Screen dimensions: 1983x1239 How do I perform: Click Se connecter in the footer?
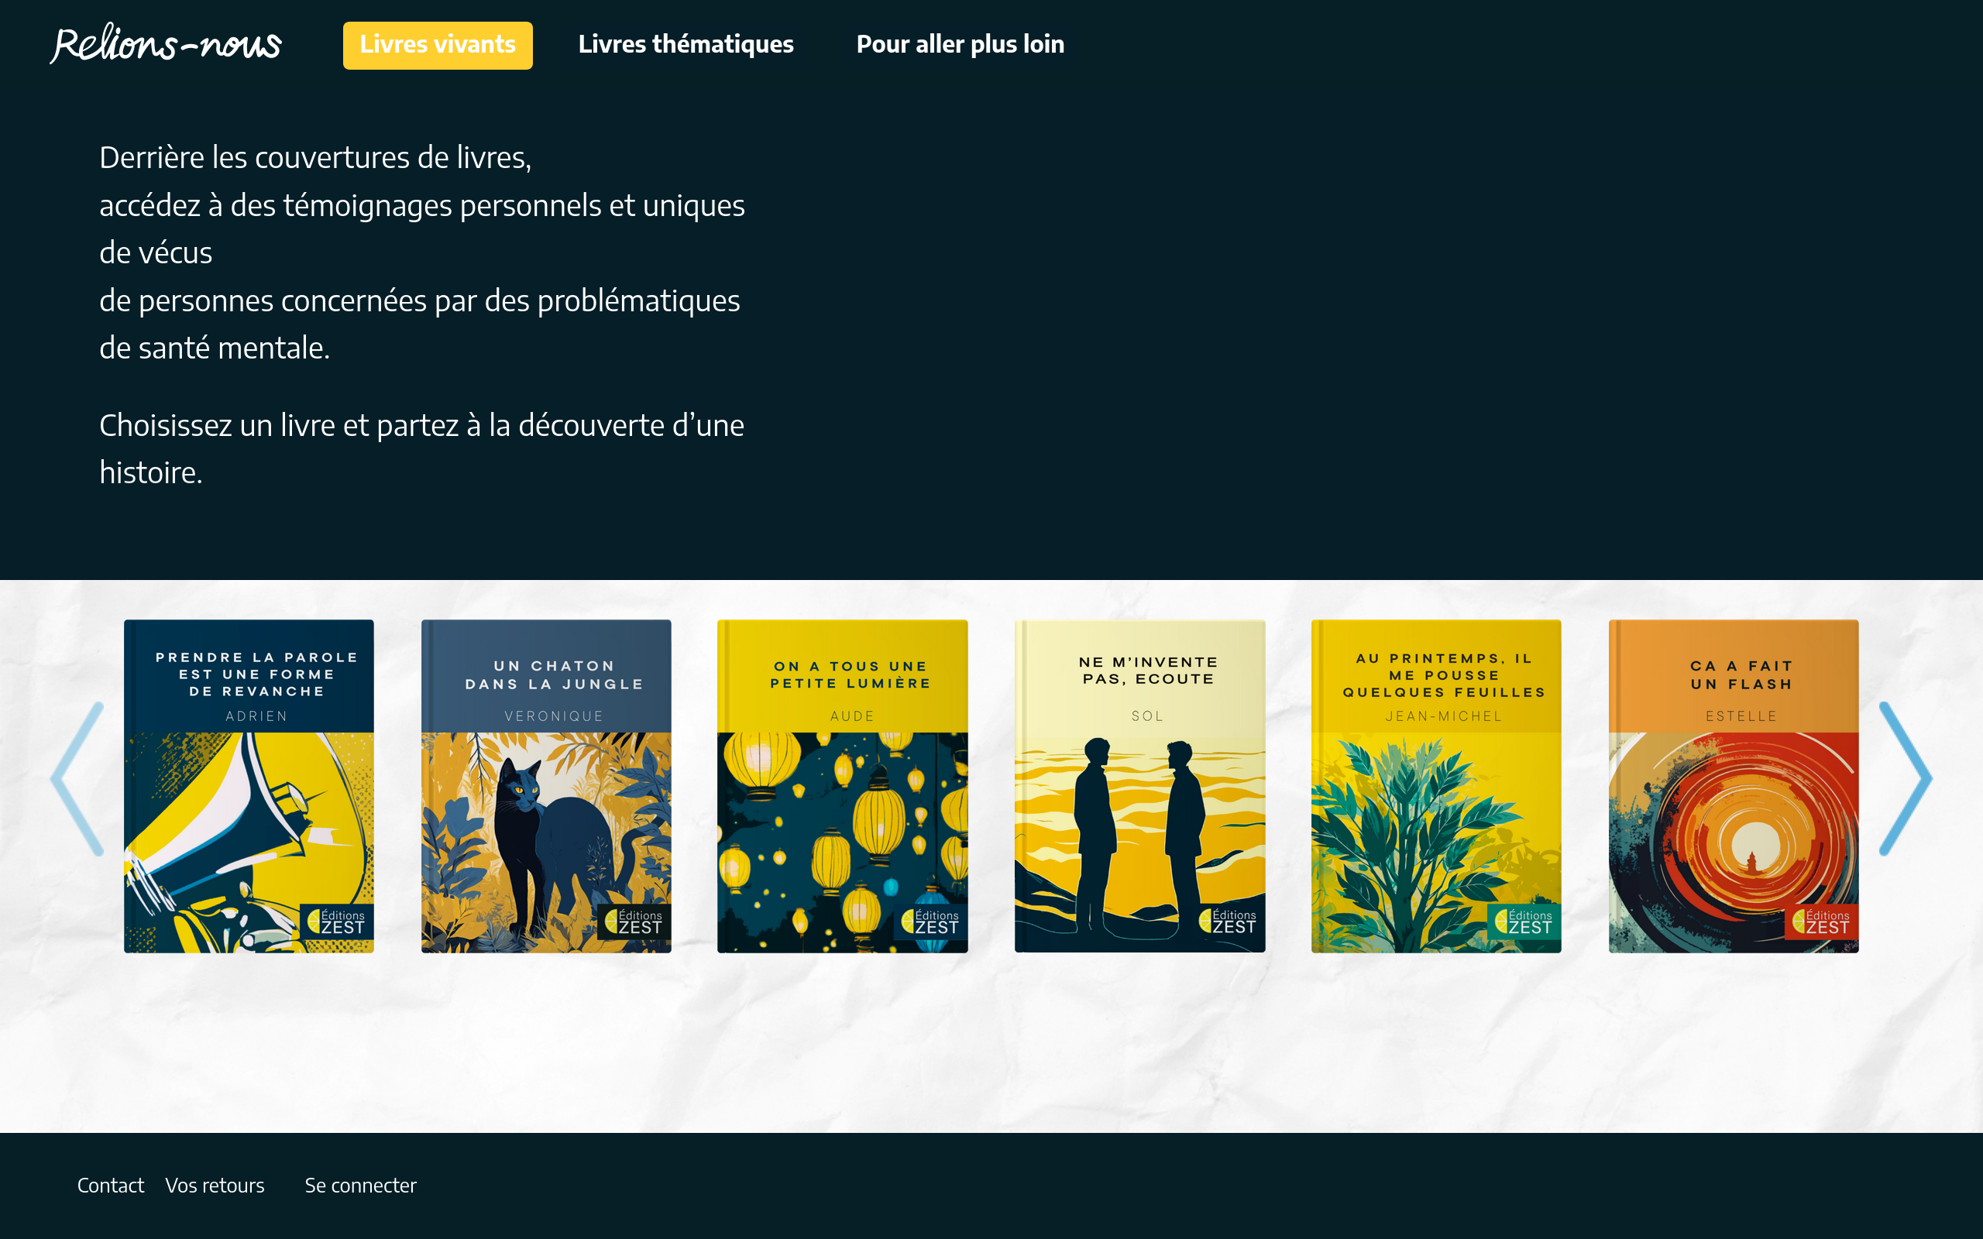pos(360,1186)
